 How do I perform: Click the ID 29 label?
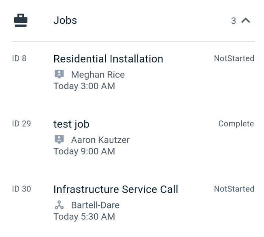[x=21, y=123]
